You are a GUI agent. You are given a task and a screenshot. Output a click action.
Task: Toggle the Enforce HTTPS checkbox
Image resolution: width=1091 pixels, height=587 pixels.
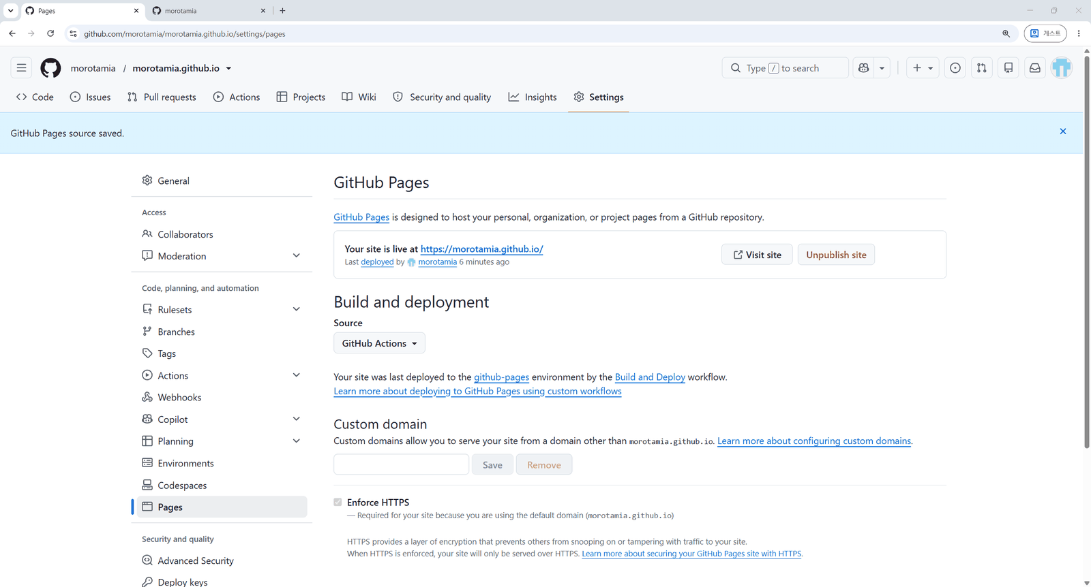point(338,502)
